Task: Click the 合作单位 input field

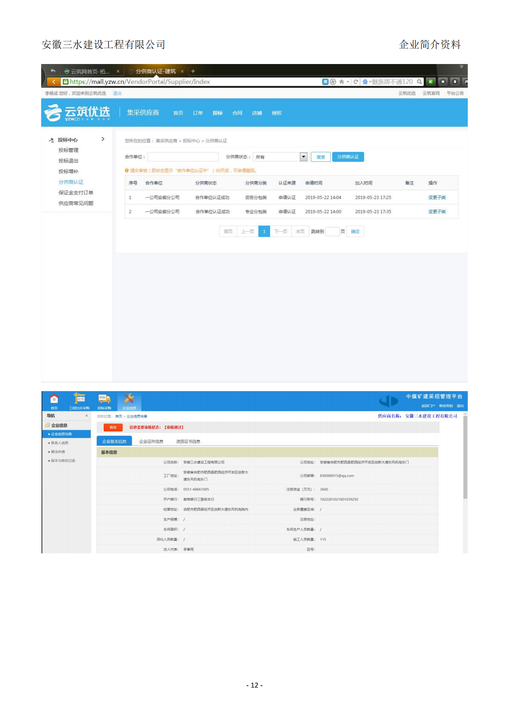Action: coord(183,157)
